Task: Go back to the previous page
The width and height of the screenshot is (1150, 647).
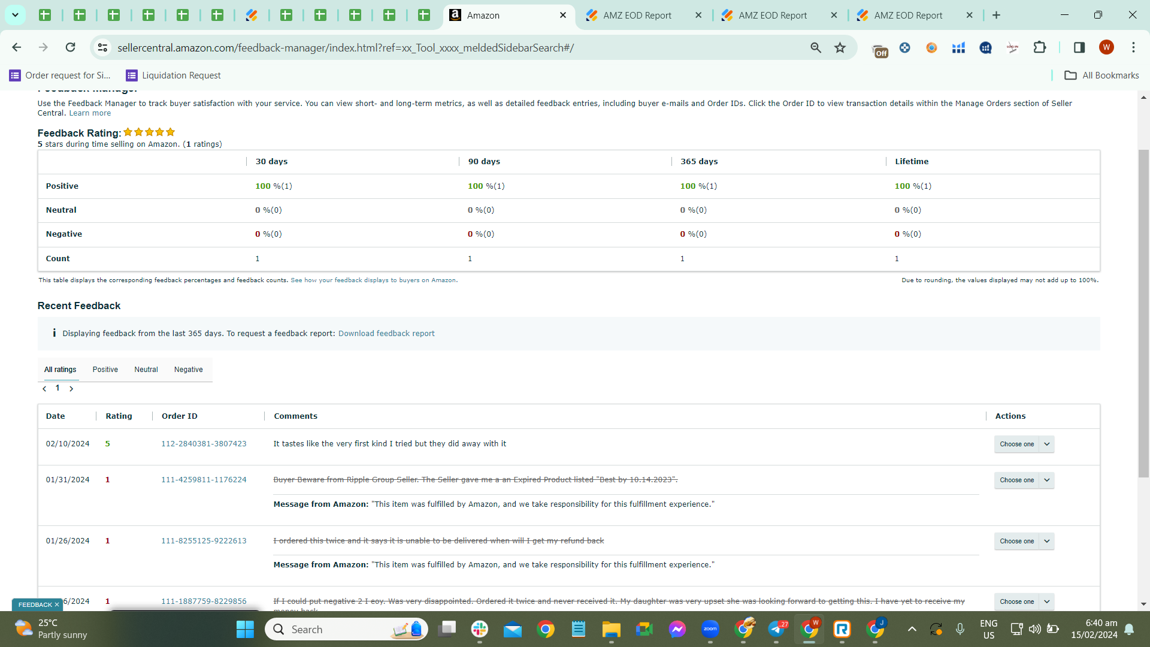Action: (17, 47)
